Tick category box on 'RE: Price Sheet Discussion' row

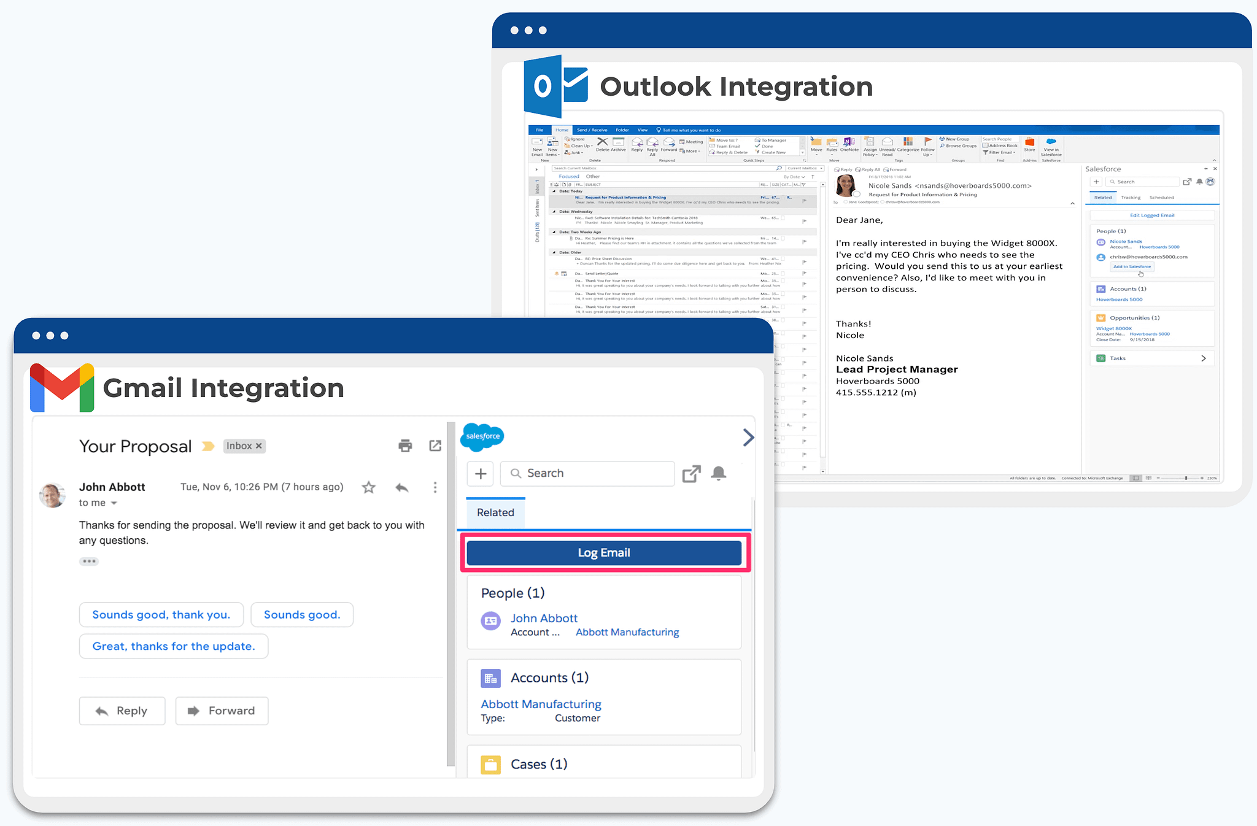pos(783,258)
